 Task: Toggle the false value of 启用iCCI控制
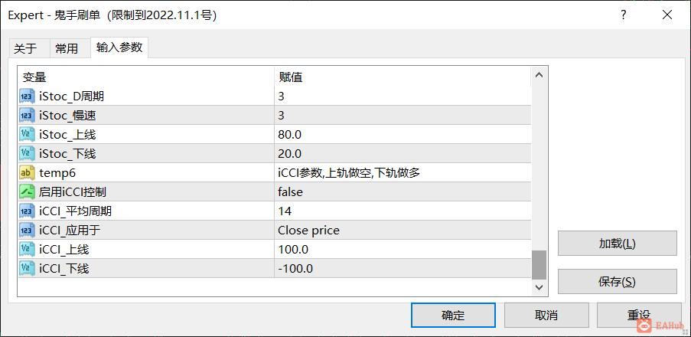pos(403,192)
